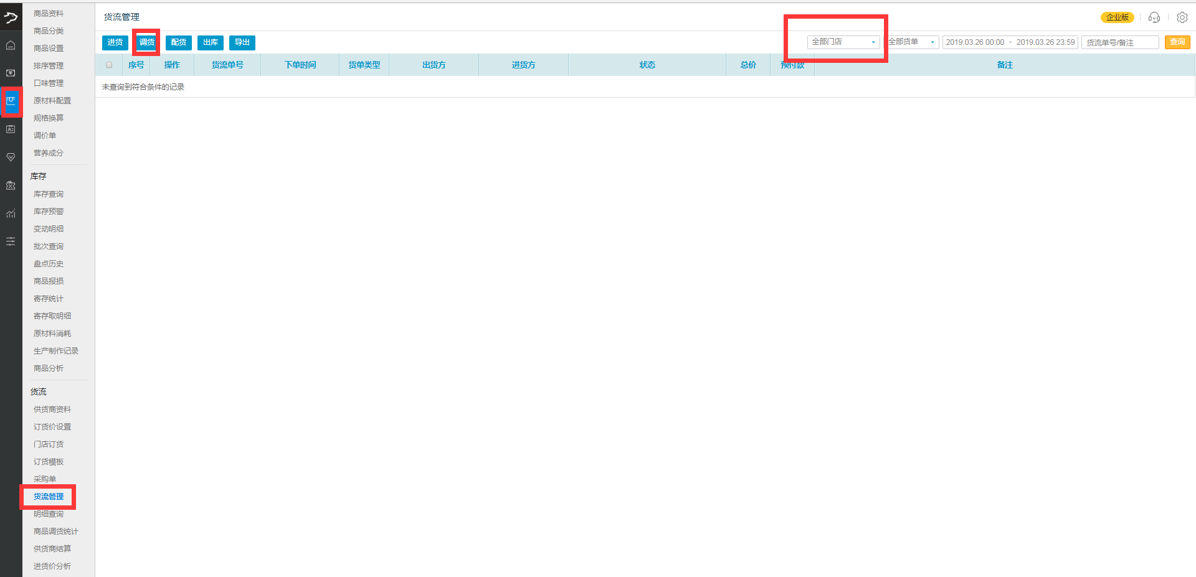Image resolution: width=1196 pixels, height=577 pixels.
Task: Click the diamond icon in sidebar
Action: [11, 157]
